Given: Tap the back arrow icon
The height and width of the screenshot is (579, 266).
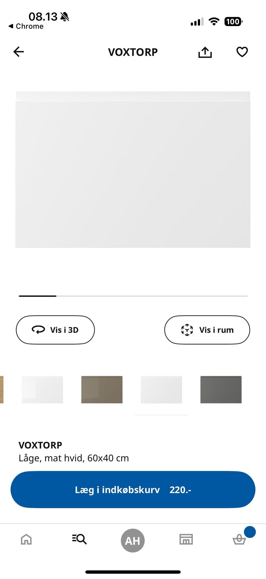Looking at the screenshot, I should (19, 52).
